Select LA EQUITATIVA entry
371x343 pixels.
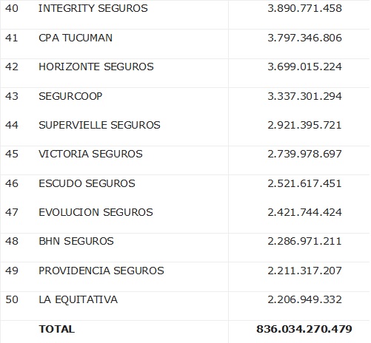[x=78, y=300]
